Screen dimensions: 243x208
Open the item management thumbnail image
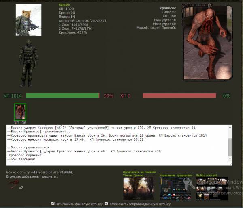176,188
